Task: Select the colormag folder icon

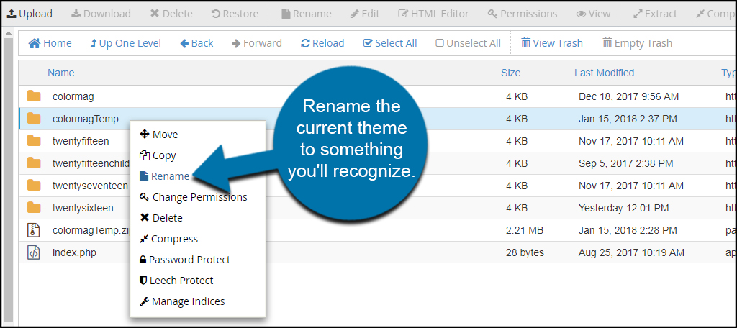Action: pyautogui.click(x=34, y=96)
